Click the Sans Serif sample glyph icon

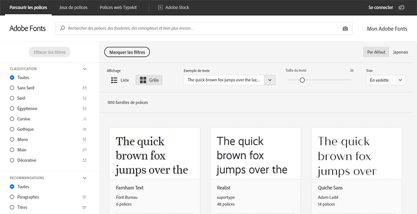click(x=84, y=88)
